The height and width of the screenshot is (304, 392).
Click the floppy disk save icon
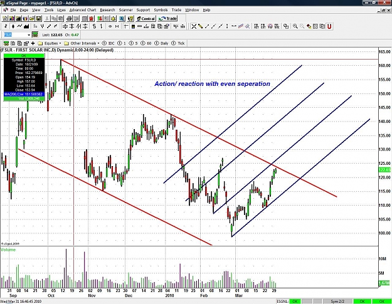pos(38,18)
